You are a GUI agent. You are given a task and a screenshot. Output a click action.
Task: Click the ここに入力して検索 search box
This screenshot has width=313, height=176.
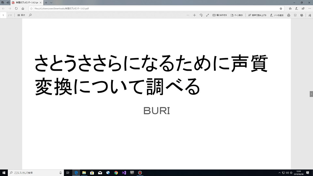[x=36, y=173]
